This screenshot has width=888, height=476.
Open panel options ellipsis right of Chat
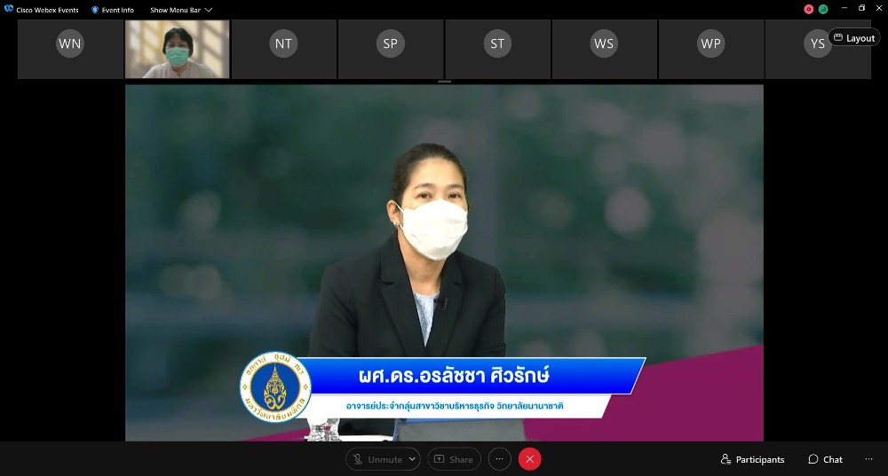[x=868, y=459]
